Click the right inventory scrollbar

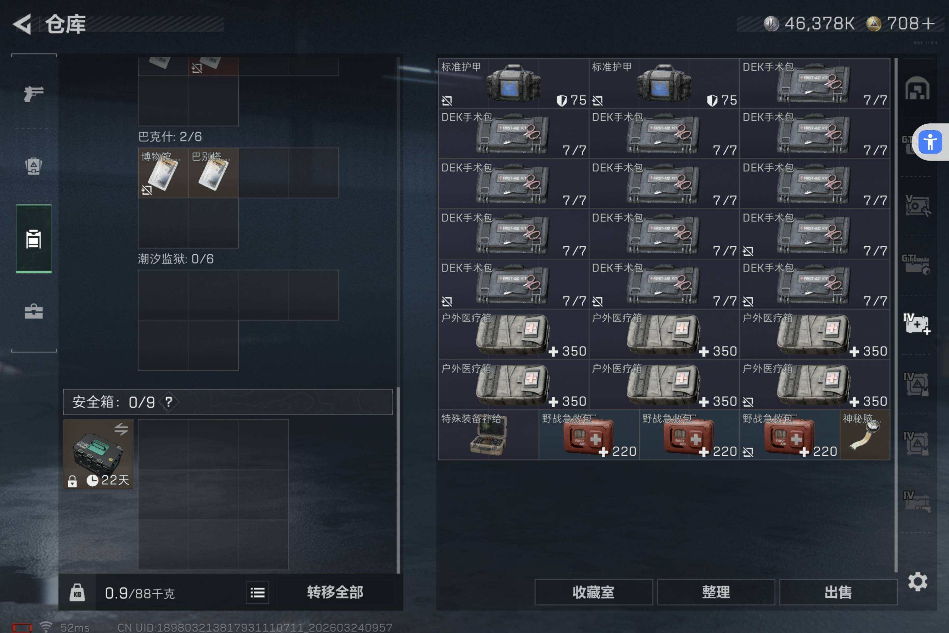896,315
